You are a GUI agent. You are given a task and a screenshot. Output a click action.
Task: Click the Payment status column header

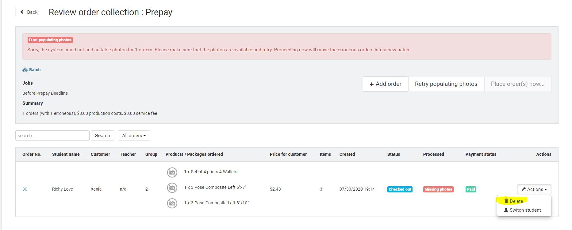481,154
